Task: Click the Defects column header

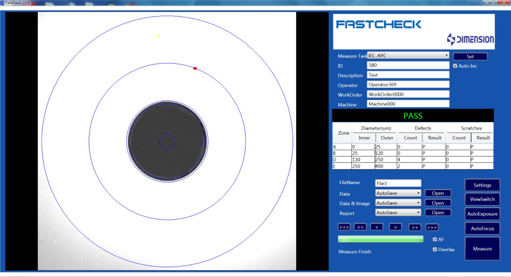Action: pos(423,128)
